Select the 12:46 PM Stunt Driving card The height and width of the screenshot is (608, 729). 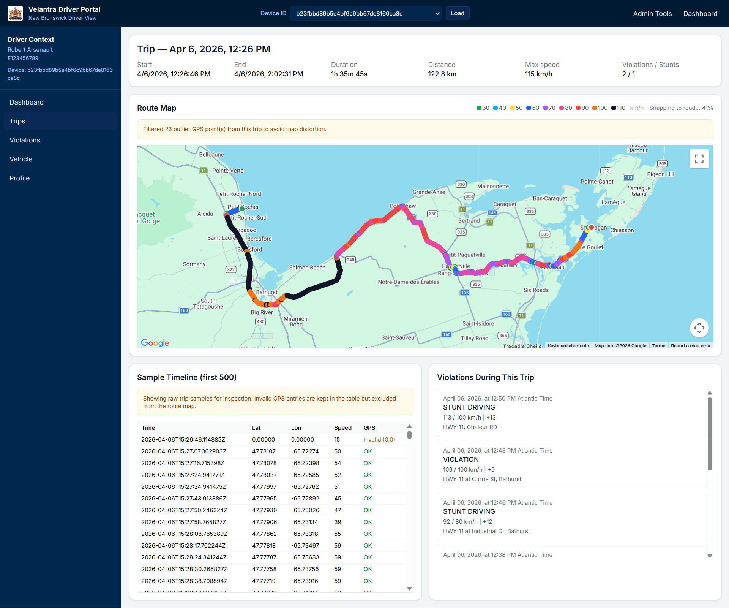pyautogui.click(x=571, y=517)
